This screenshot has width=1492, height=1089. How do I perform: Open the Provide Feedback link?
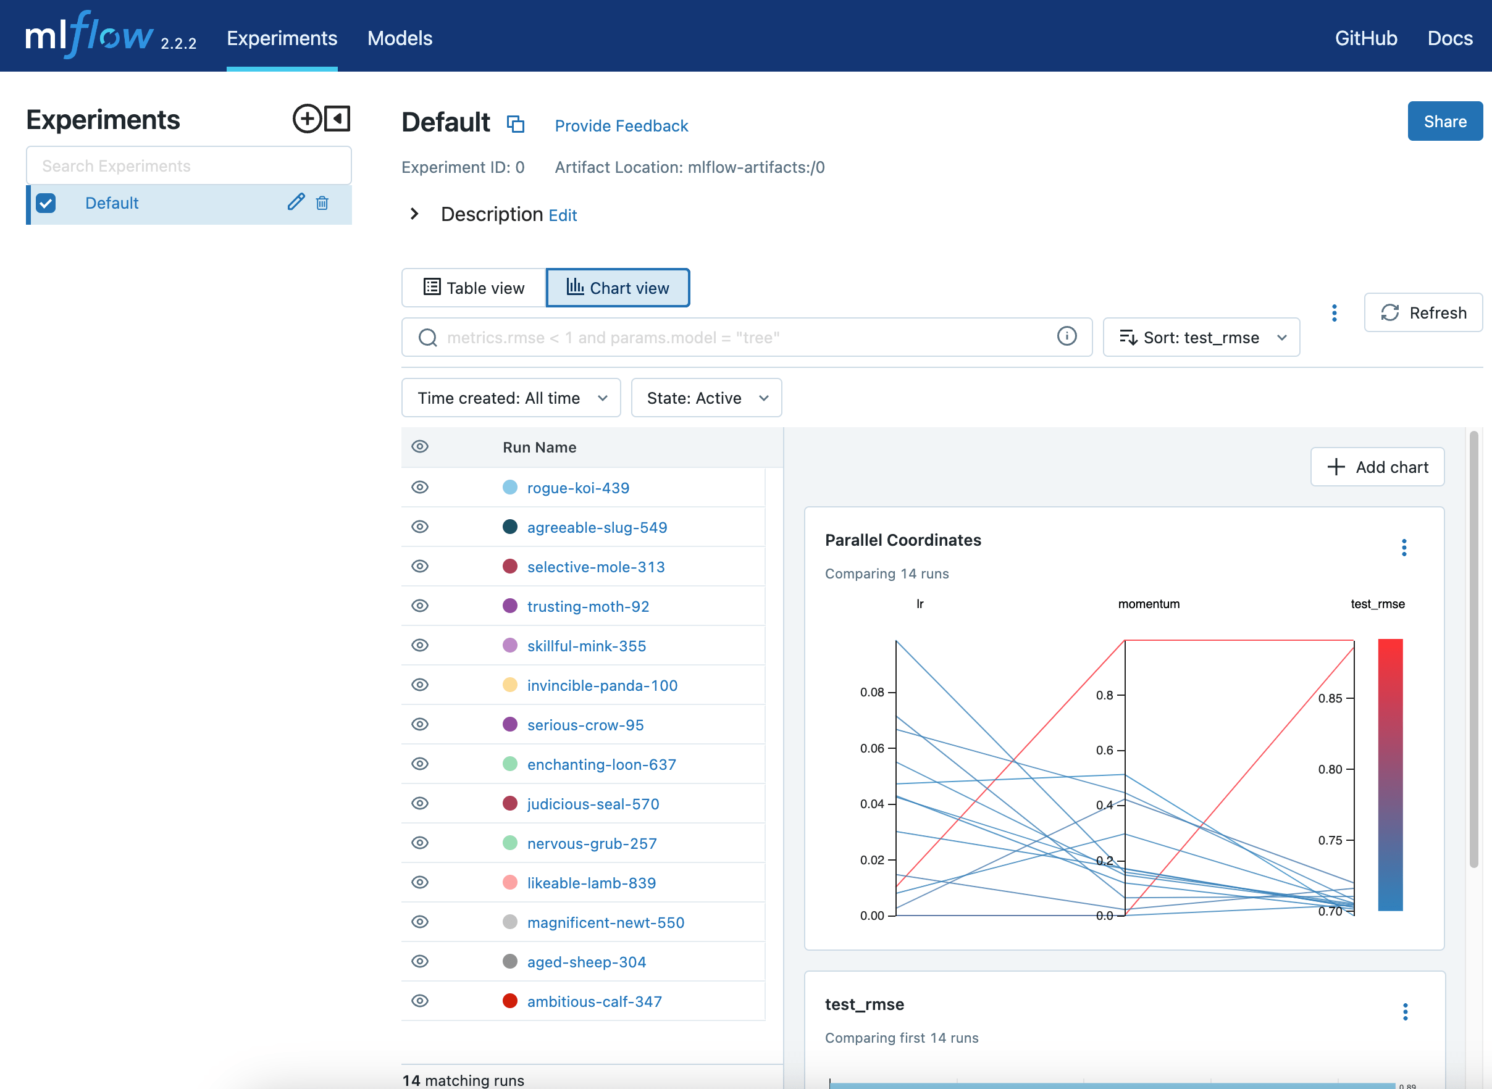[621, 125]
